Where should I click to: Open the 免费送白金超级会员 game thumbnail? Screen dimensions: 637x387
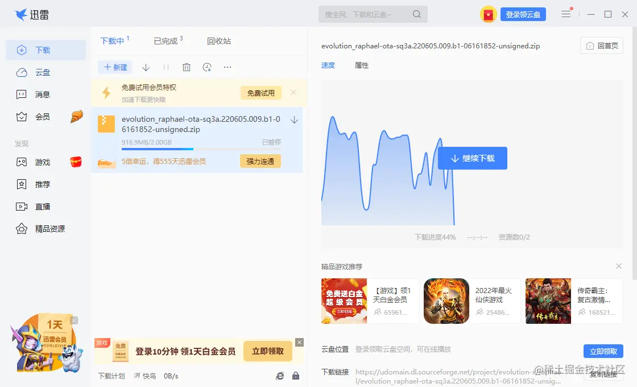pos(344,301)
